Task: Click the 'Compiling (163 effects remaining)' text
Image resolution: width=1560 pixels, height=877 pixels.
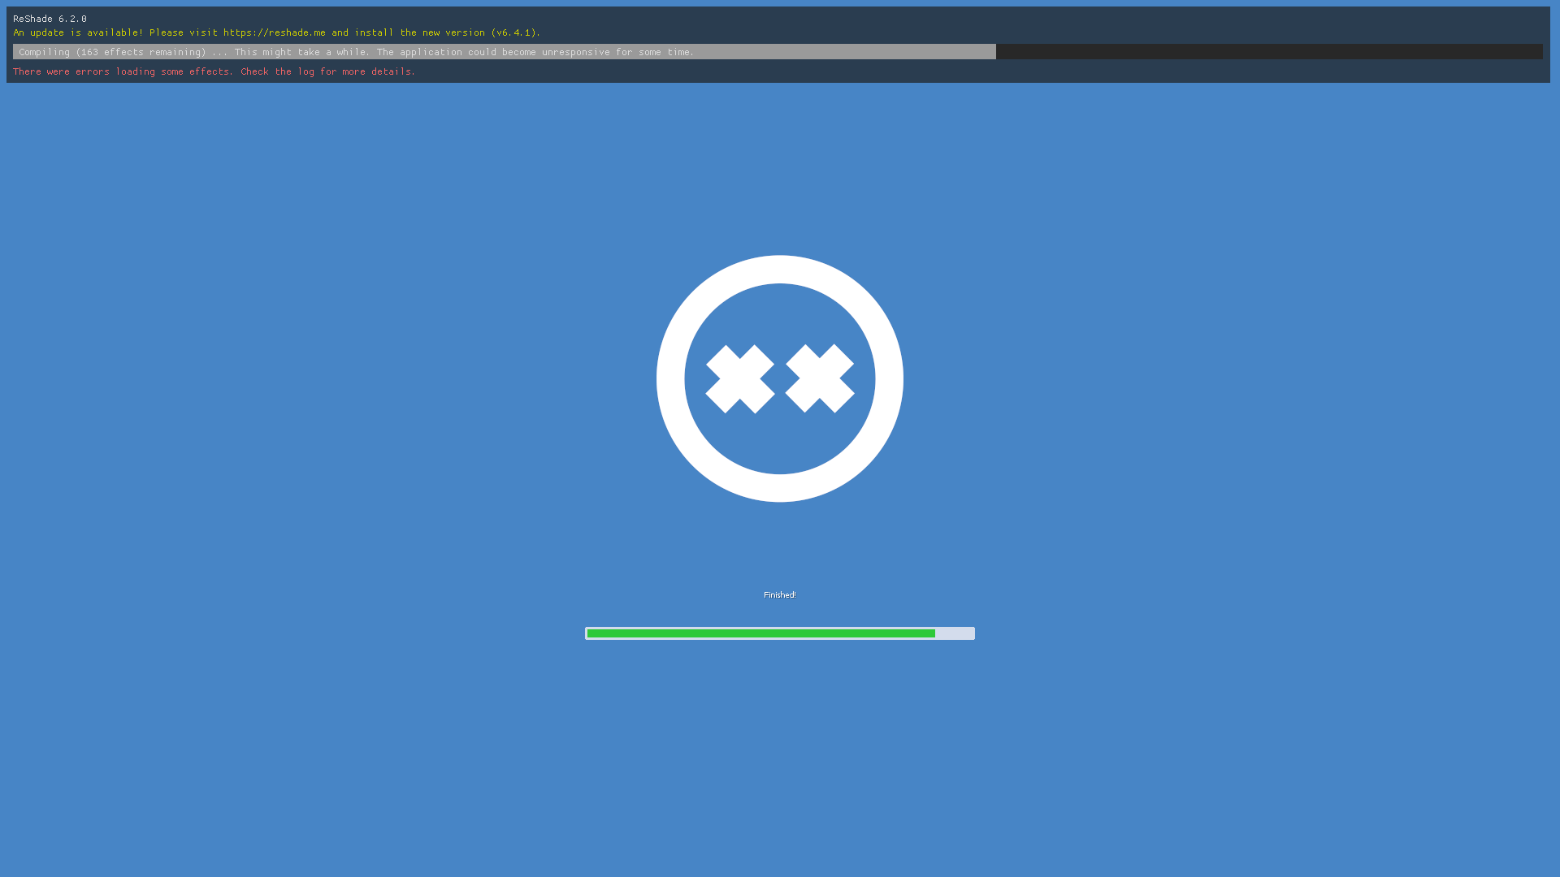Action: click(112, 52)
